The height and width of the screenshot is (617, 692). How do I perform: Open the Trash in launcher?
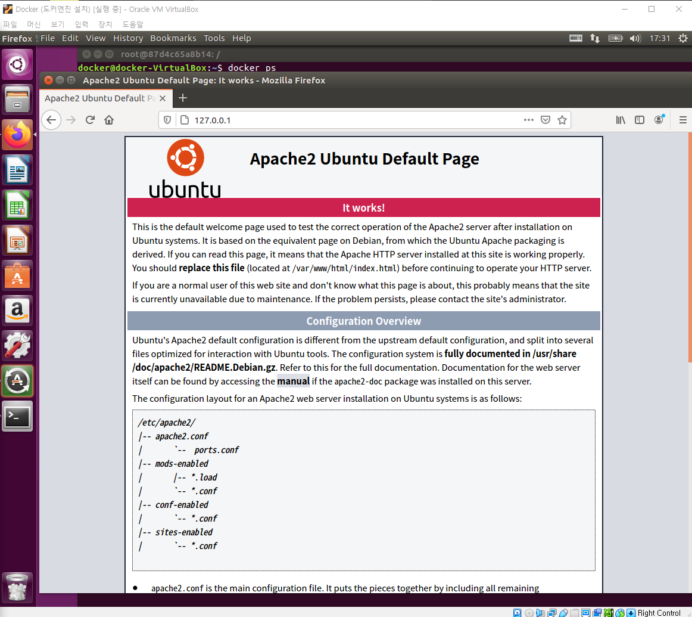[17, 587]
